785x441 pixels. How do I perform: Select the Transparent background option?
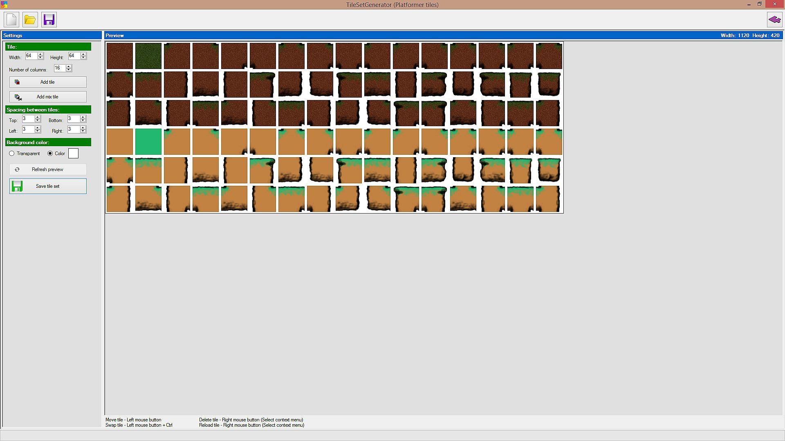click(12, 154)
